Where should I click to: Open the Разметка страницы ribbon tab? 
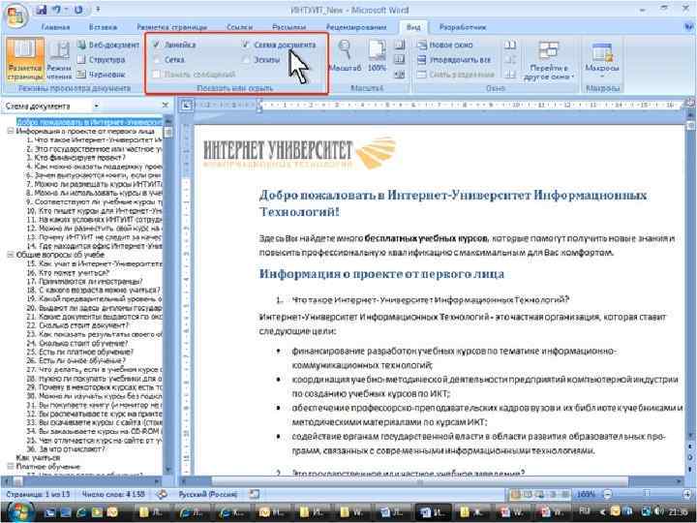tap(171, 27)
